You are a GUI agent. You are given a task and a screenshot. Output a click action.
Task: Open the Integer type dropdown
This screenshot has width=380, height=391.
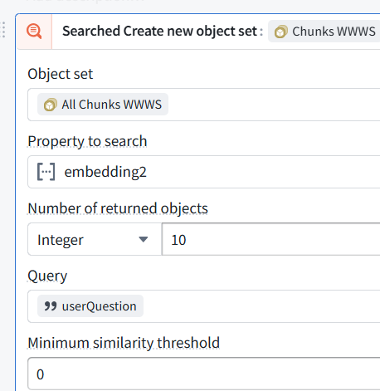point(95,239)
